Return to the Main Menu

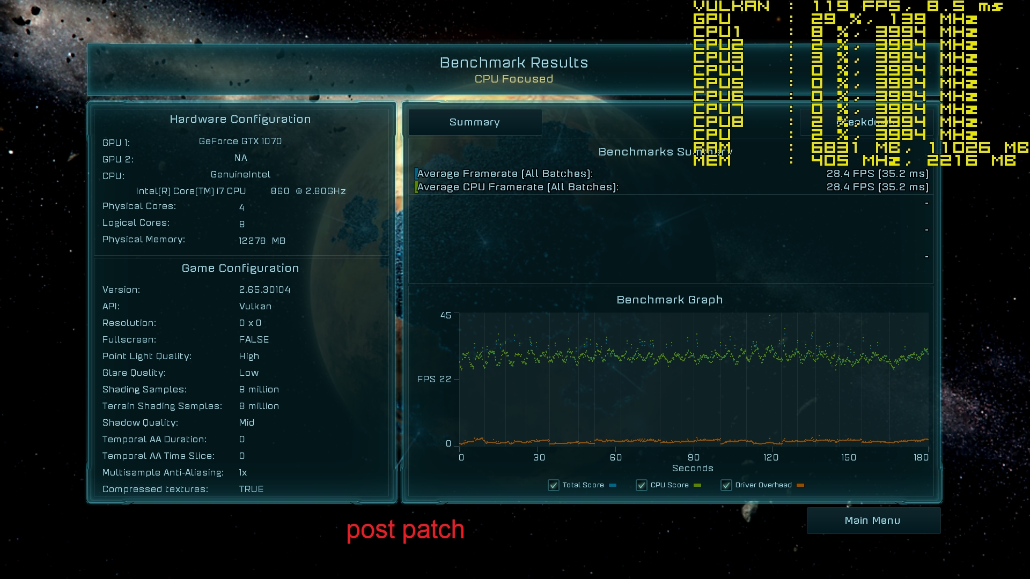(873, 521)
